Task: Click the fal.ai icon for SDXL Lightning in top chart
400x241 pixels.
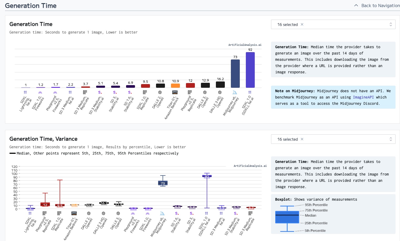Action: click(x=25, y=92)
